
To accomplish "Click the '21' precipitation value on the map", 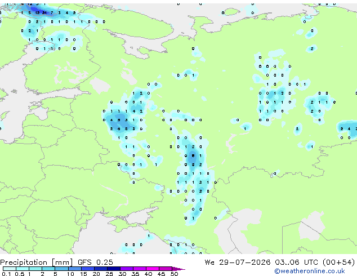I will click(x=44, y=13).
